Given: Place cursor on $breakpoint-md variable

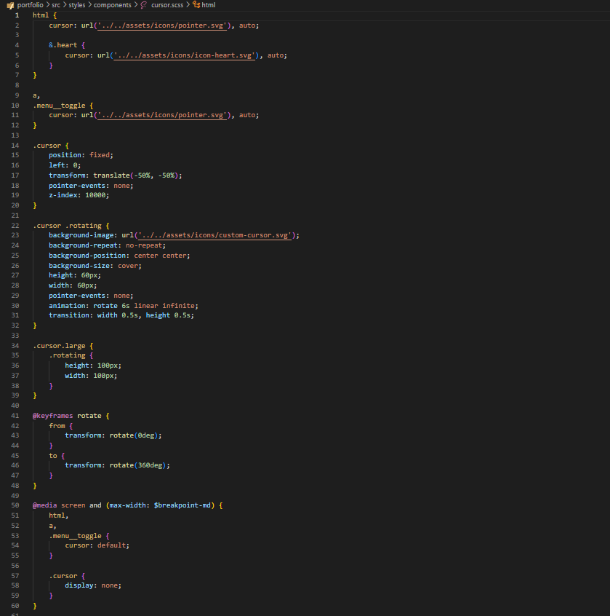Looking at the screenshot, I should (182, 505).
